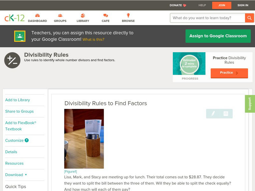This screenshot has width=255, height=191.
Task: Open the Library backpack icon
Action: point(83,15)
